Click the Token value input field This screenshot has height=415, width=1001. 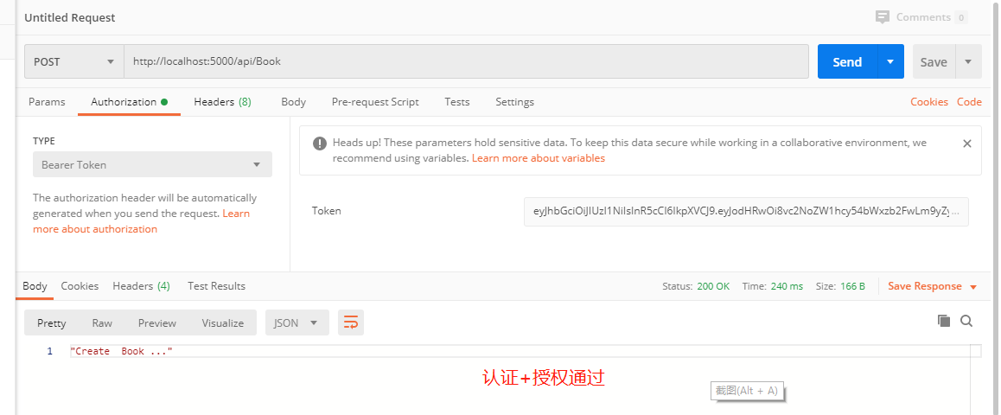point(746,211)
